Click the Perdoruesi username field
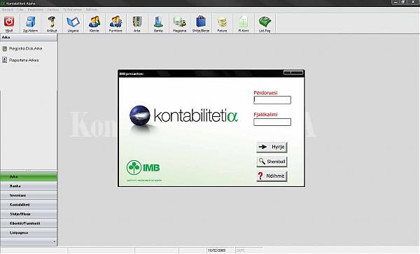 coord(272,100)
